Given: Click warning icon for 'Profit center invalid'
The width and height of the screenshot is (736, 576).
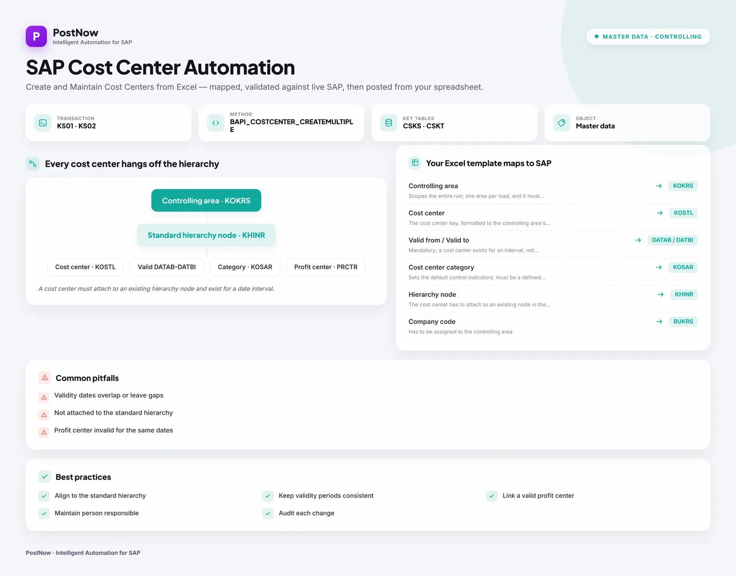Looking at the screenshot, I should click(x=44, y=432).
